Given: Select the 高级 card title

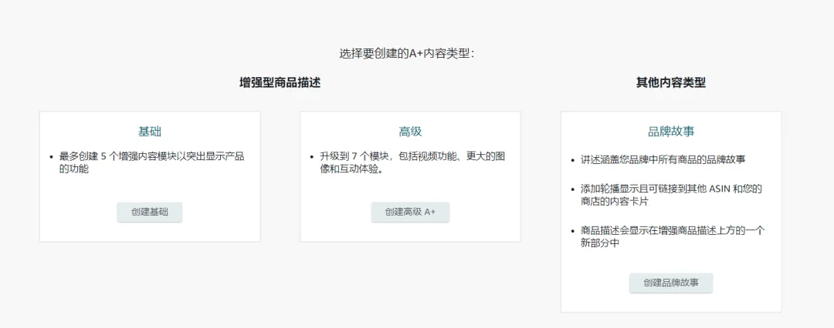Looking at the screenshot, I should tap(410, 132).
